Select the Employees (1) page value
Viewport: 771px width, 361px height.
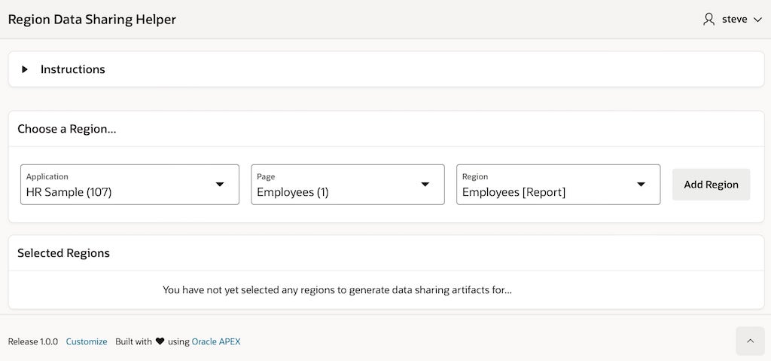click(293, 192)
